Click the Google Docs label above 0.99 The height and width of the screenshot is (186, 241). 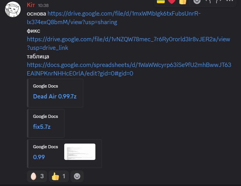pyautogui.click(x=46, y=147)
